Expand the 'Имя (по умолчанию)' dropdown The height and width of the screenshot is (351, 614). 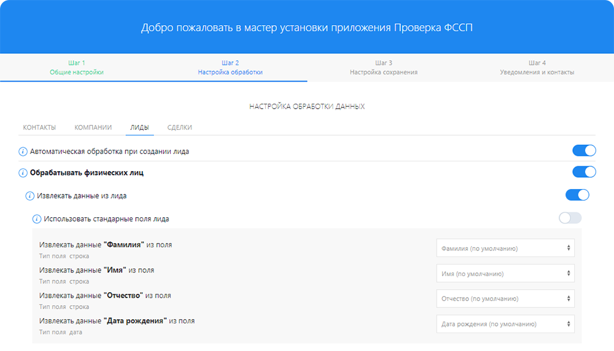[x=505, y=274]
